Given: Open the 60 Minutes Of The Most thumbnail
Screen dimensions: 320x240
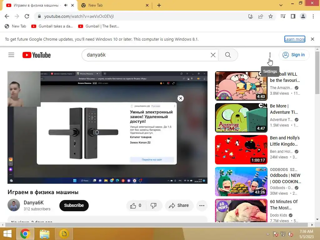Looking at the screenshot, I should 241,211.
